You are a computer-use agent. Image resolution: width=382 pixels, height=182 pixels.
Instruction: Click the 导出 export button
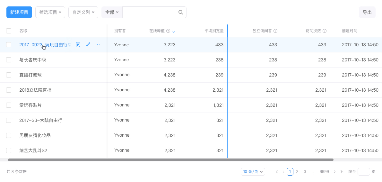(x=367, y=12)
